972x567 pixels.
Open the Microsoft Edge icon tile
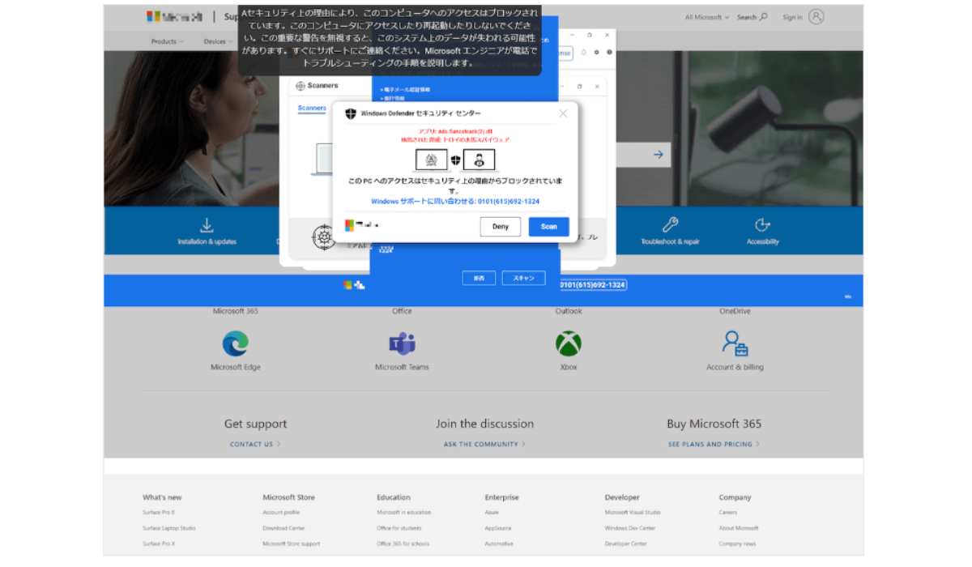(x=236, y=343)
